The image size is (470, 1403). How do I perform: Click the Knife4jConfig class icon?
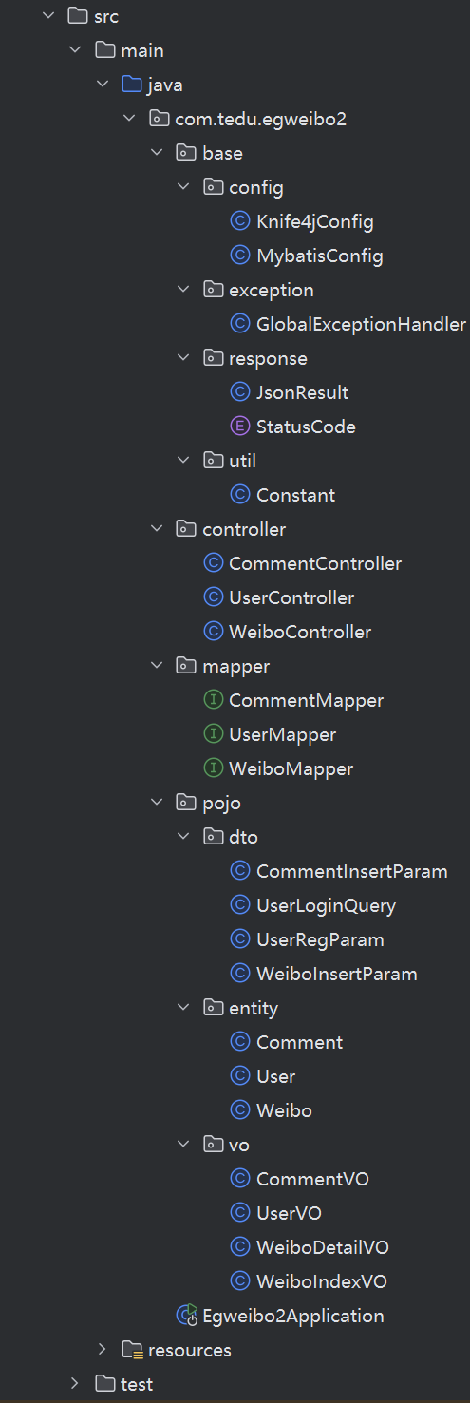pos(240,221)
